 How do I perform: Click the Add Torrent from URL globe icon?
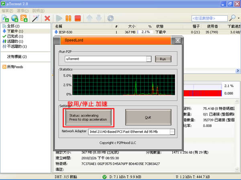tap(14, 18)
